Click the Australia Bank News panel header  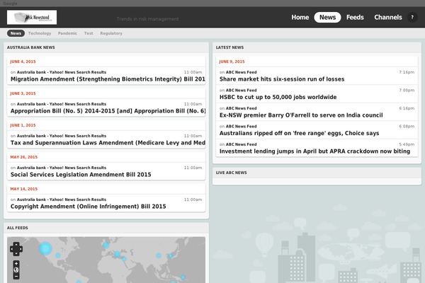pyautogui.click(x=106, y=47)
